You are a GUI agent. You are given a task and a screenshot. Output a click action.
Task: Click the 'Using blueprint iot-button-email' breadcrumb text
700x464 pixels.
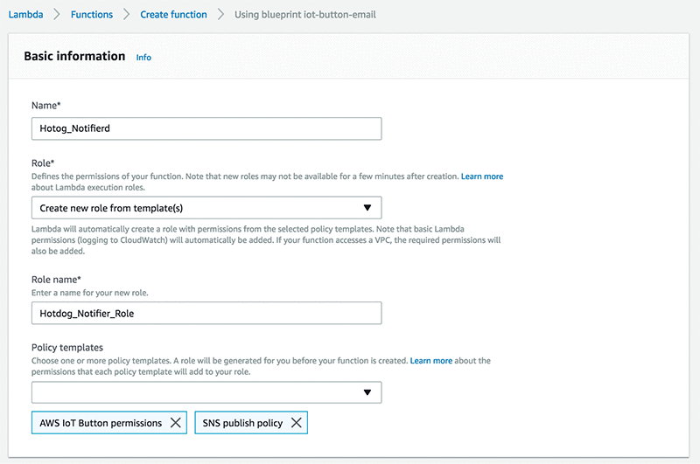[x=305, y=15]
